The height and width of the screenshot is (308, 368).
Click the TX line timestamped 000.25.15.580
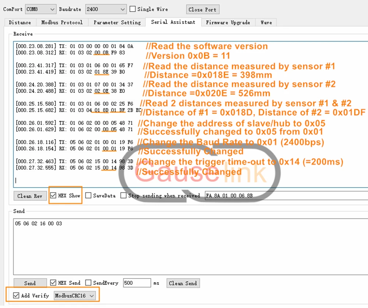coord(74,104)
